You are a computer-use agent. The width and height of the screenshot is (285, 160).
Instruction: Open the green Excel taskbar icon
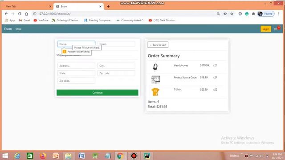(30, 156)
